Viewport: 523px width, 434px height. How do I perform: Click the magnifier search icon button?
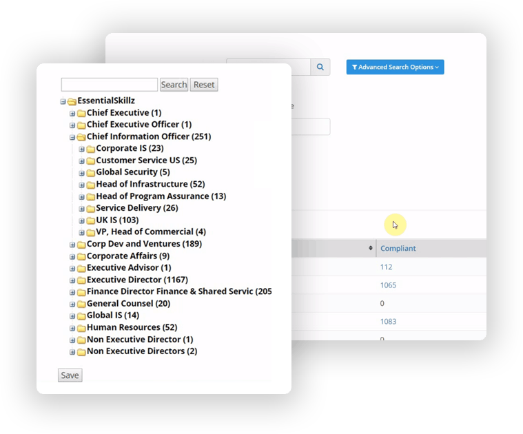click(x=320, y=67)
